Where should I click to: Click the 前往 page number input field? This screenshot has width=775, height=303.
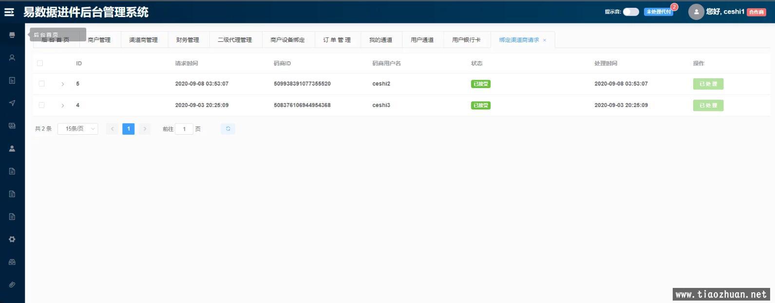(184, 129)
